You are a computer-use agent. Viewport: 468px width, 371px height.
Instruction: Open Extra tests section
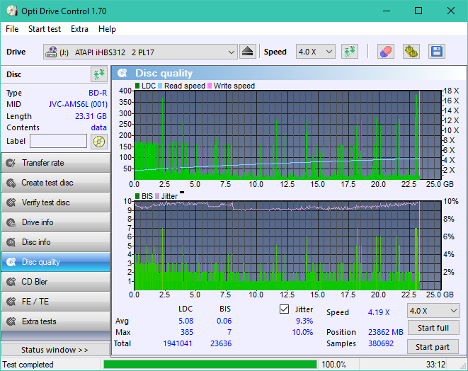(x=55, y=321)
